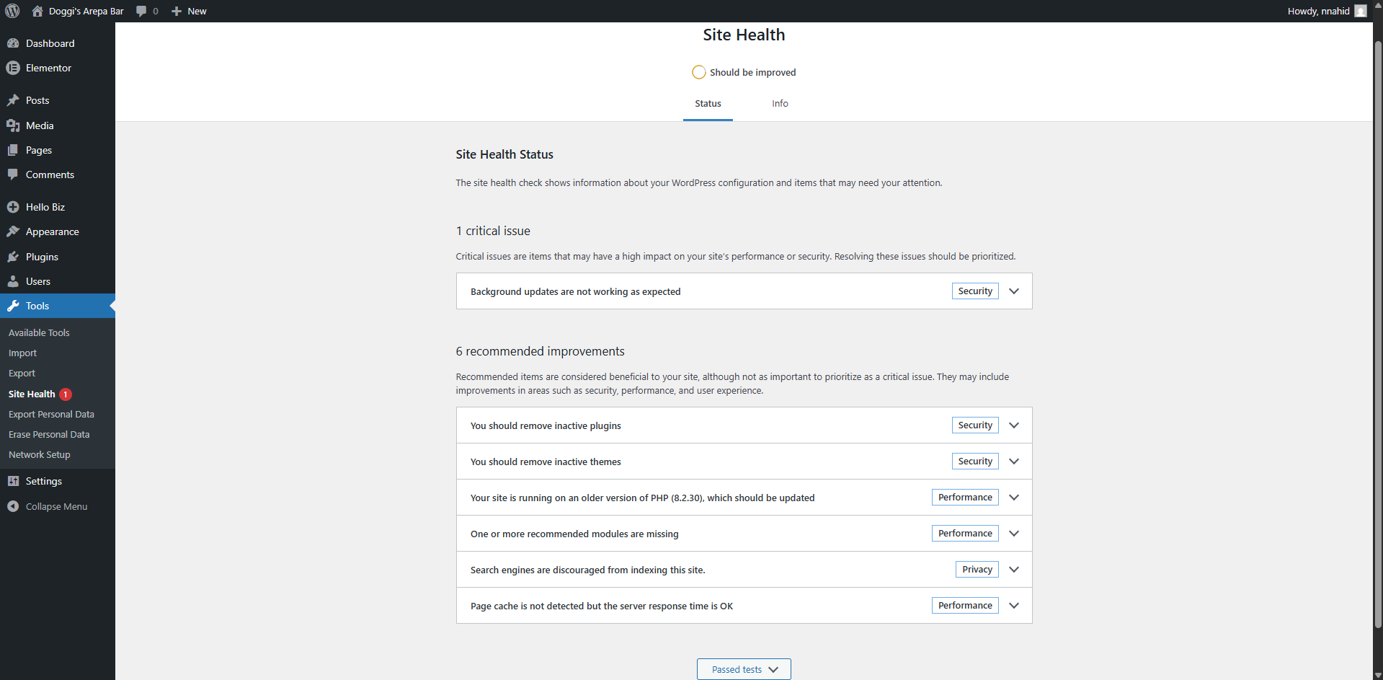Open Appearance via the paintbrush icon
Screen dimensions: 1383x680
point(14,231)
